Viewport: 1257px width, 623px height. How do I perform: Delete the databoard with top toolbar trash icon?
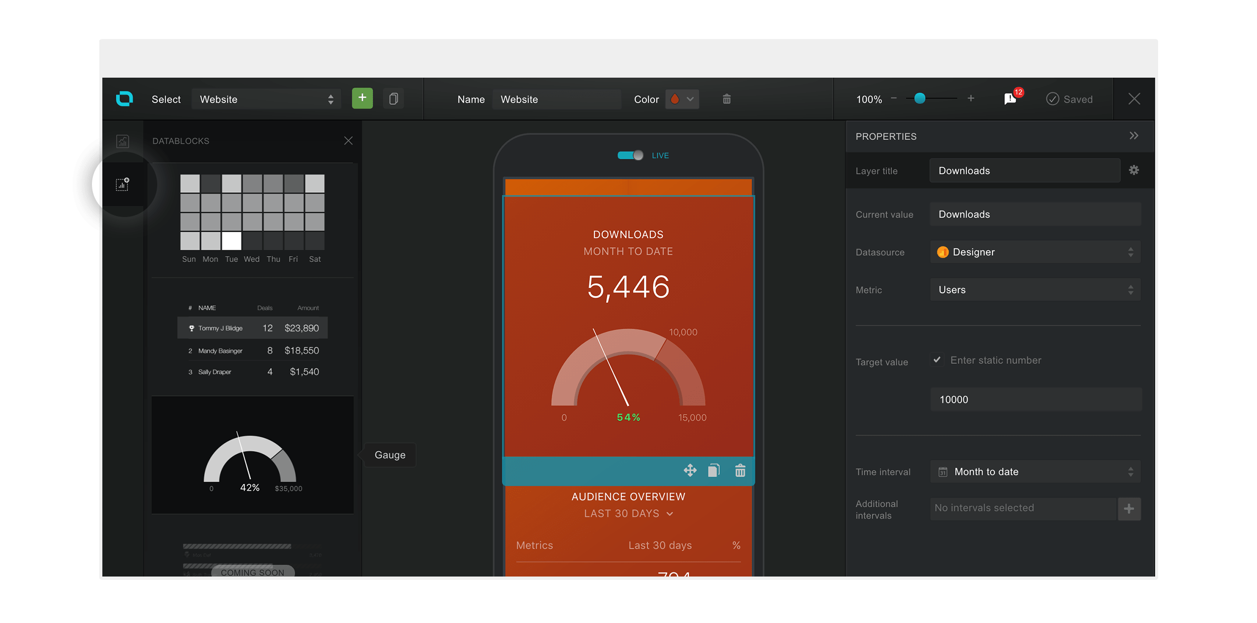[726, 99]
